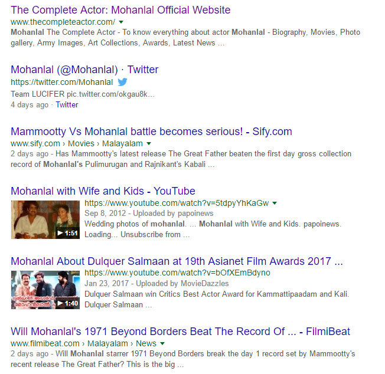The image size is (385, 374).
Task: Open Mohanlal About Dulquer Salmaan result title
Action: (x=177, y=261)
